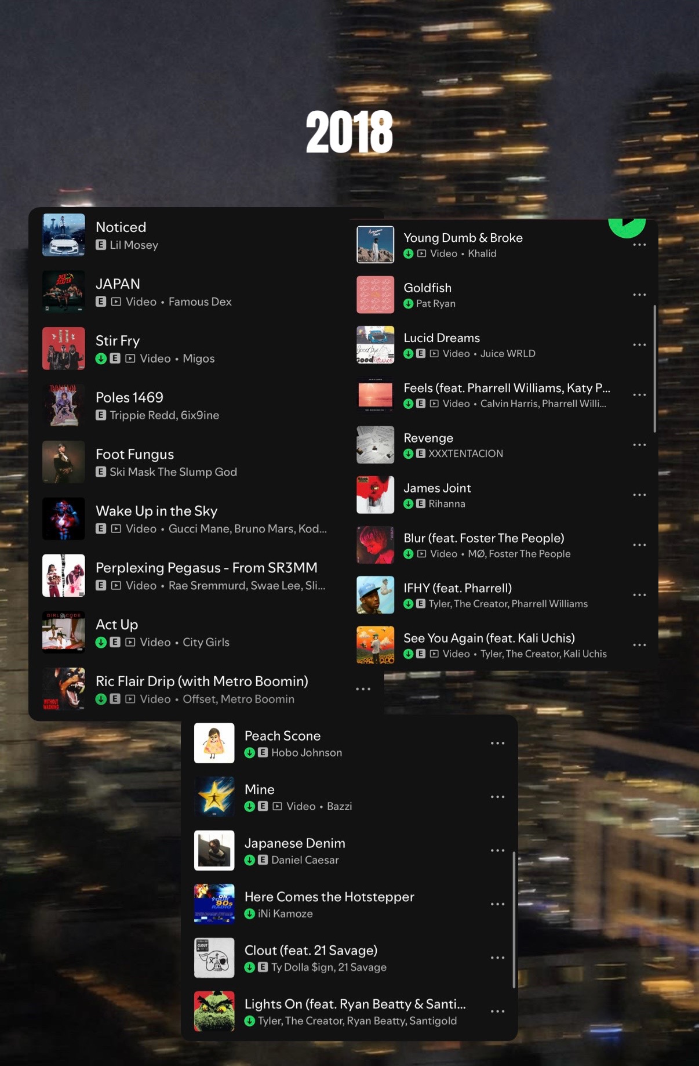699x1066 pixels.
Task: Tap the explicit badge on Poles 1469
Action: coord(101,415)
